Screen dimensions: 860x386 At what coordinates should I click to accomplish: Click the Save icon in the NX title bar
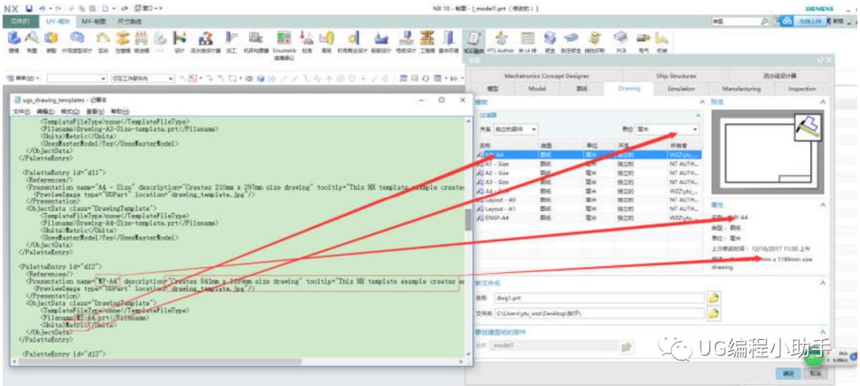(29, 8)
